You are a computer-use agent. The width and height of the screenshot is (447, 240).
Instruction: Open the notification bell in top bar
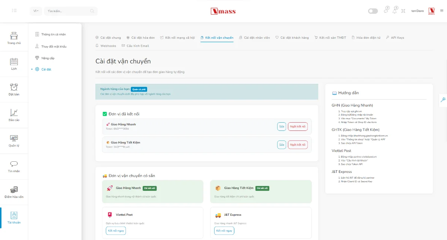point(394,11)
